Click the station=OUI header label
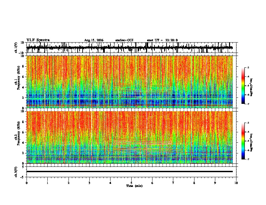The height and width of the screenshot is (205, 266). (x=124, y=40)
